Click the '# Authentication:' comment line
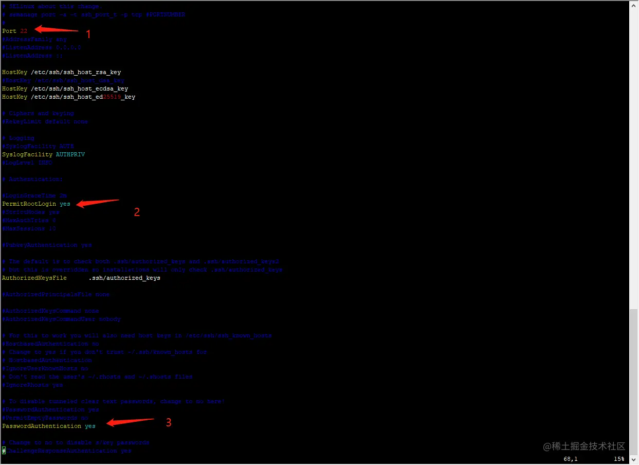 click(x=32, y=180)
